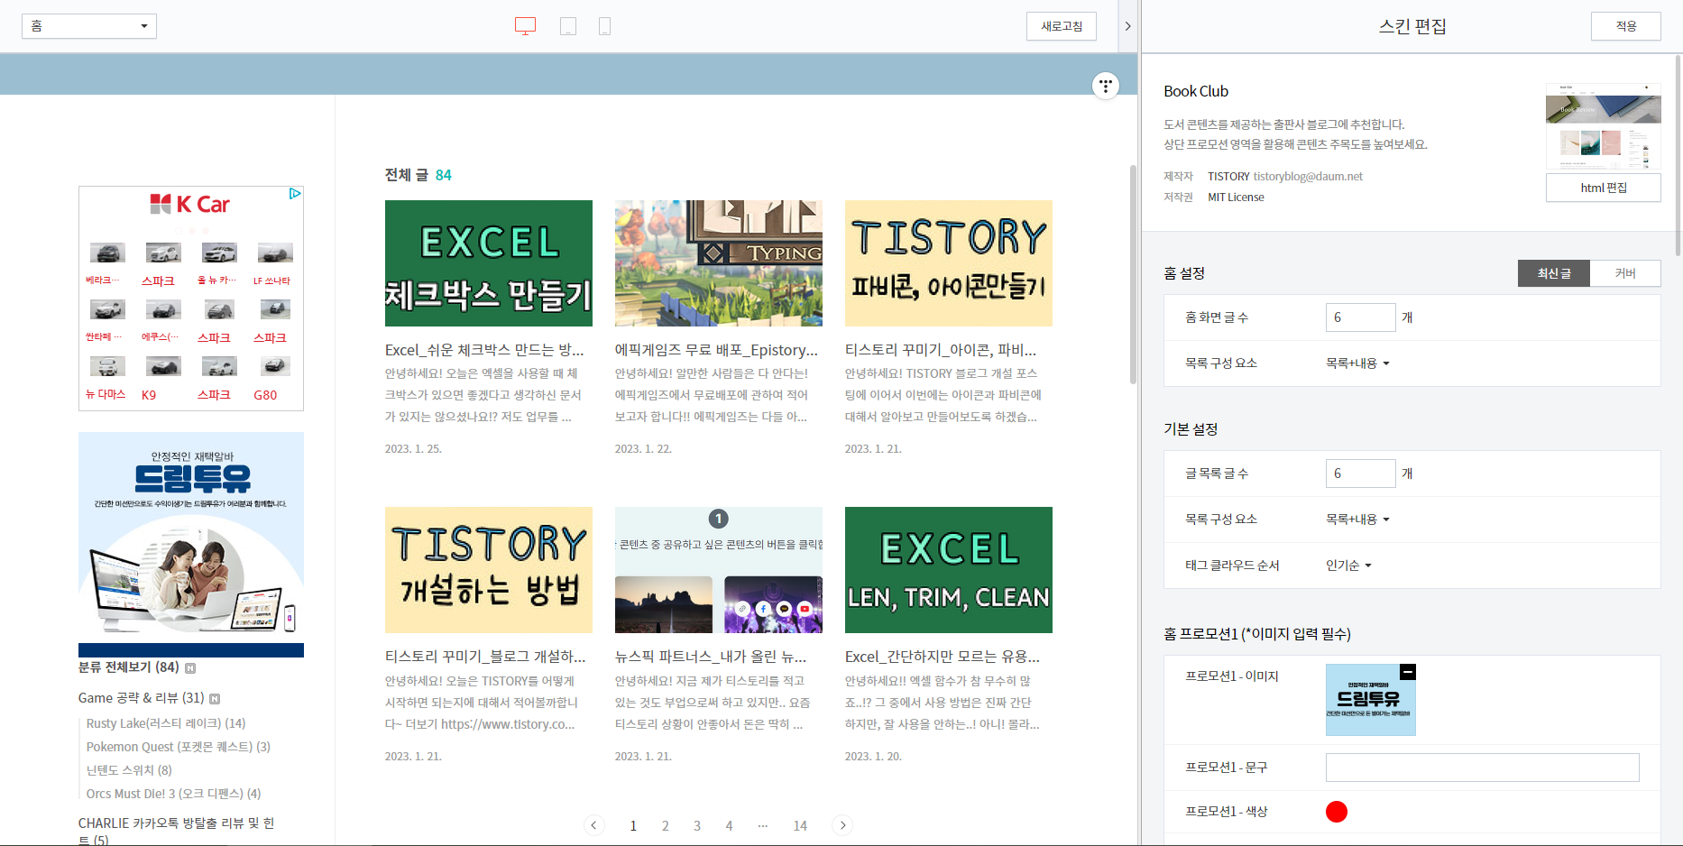Open 분류 전체보기 (84) category link
The height and width of the screenshot is (846, 1683).
(x=129, y=667)
